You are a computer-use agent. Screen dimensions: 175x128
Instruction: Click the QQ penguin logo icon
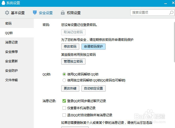tap(3, 3)
